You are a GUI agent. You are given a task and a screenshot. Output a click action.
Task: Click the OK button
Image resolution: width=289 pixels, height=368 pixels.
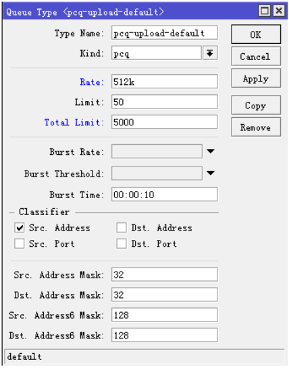pos(256,34)
